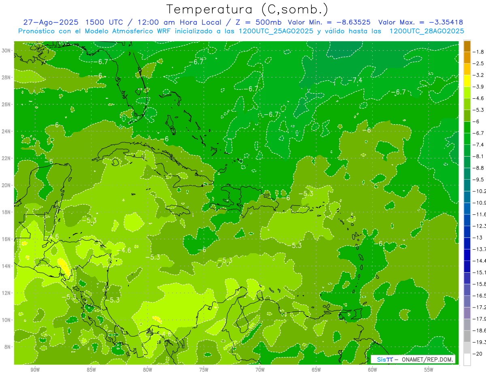Click the orange swatch above -1.8 on the colorbar
The image size is (486, 375).
(467, 46)
